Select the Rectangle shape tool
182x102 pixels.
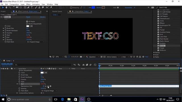pyautogui.click(x=25, y=8)
